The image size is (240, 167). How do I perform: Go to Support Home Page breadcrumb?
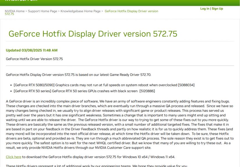pos(42,11)
